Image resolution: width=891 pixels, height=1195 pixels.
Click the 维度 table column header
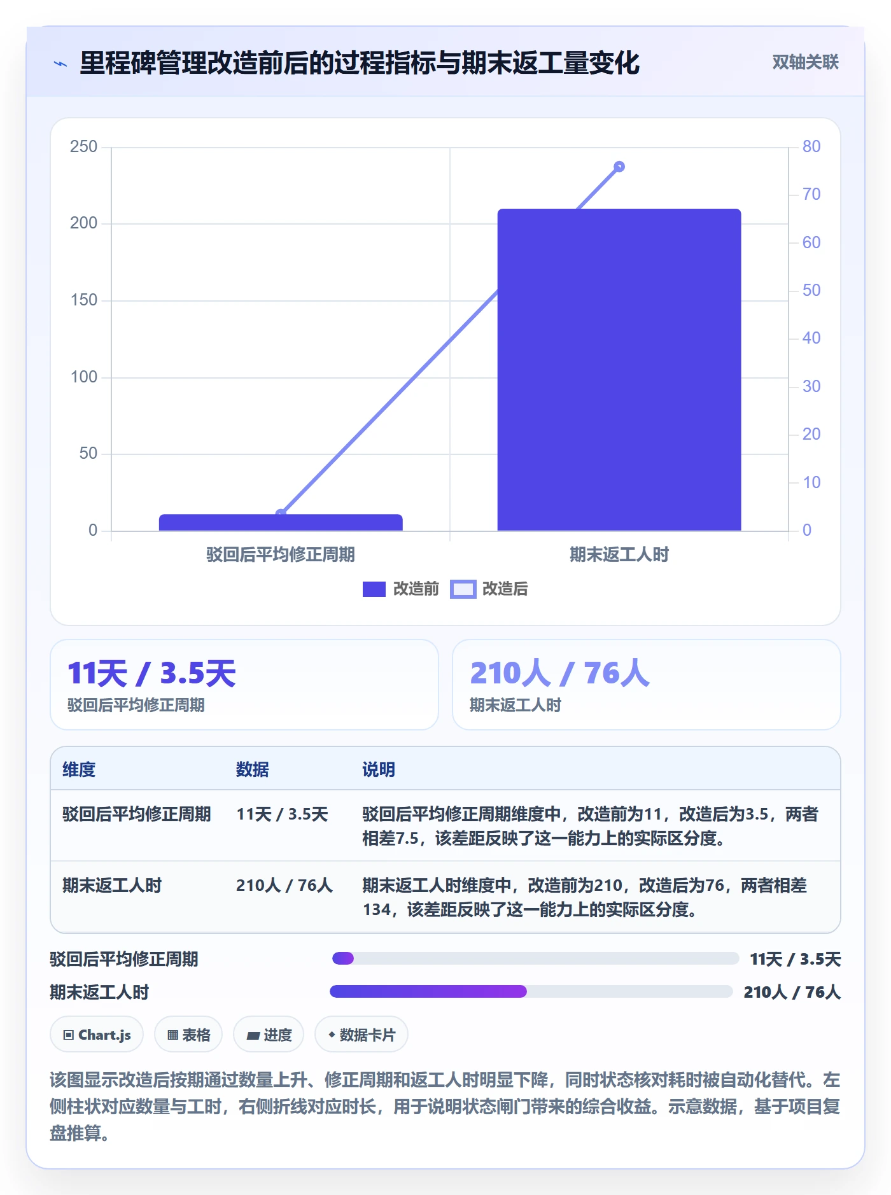click(x=79, y=769)
